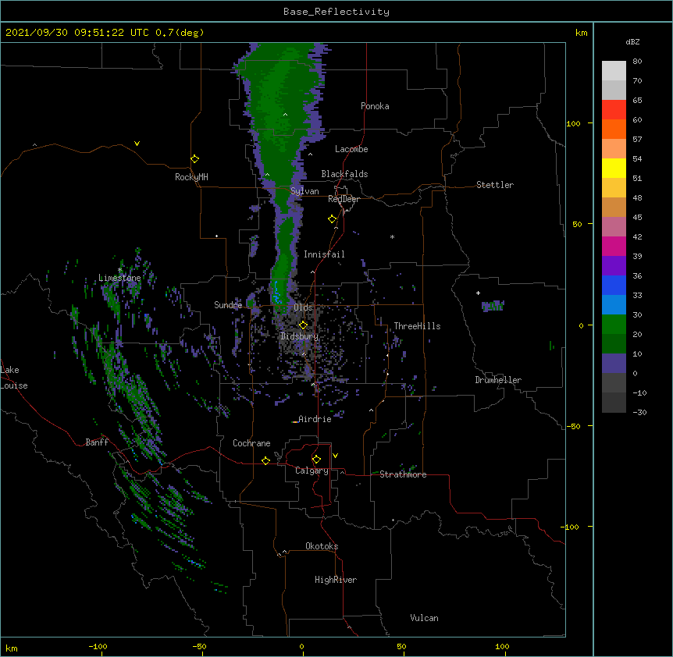Screen dimensions: 673x657
Task: Click the 50 tick on the vertical axis
Action: pos(577,224)
